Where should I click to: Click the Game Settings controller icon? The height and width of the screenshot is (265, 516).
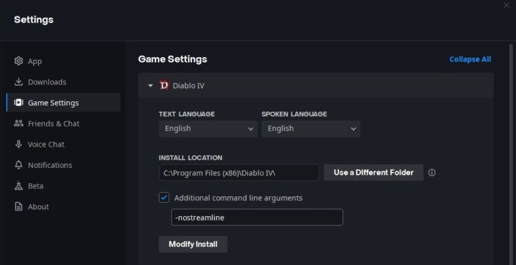click(19, 103)
